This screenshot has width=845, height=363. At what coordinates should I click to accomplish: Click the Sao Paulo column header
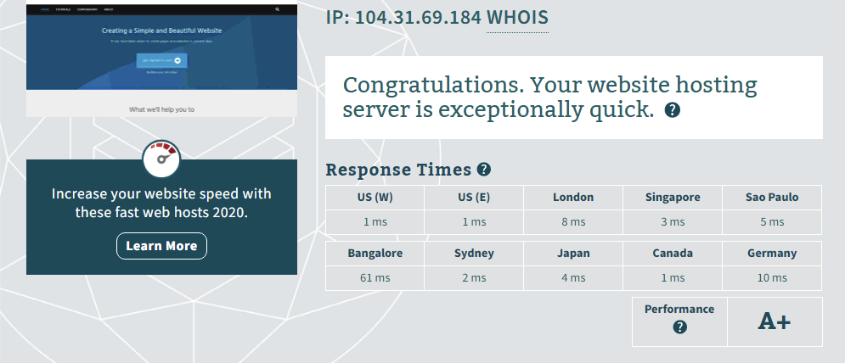772,197
